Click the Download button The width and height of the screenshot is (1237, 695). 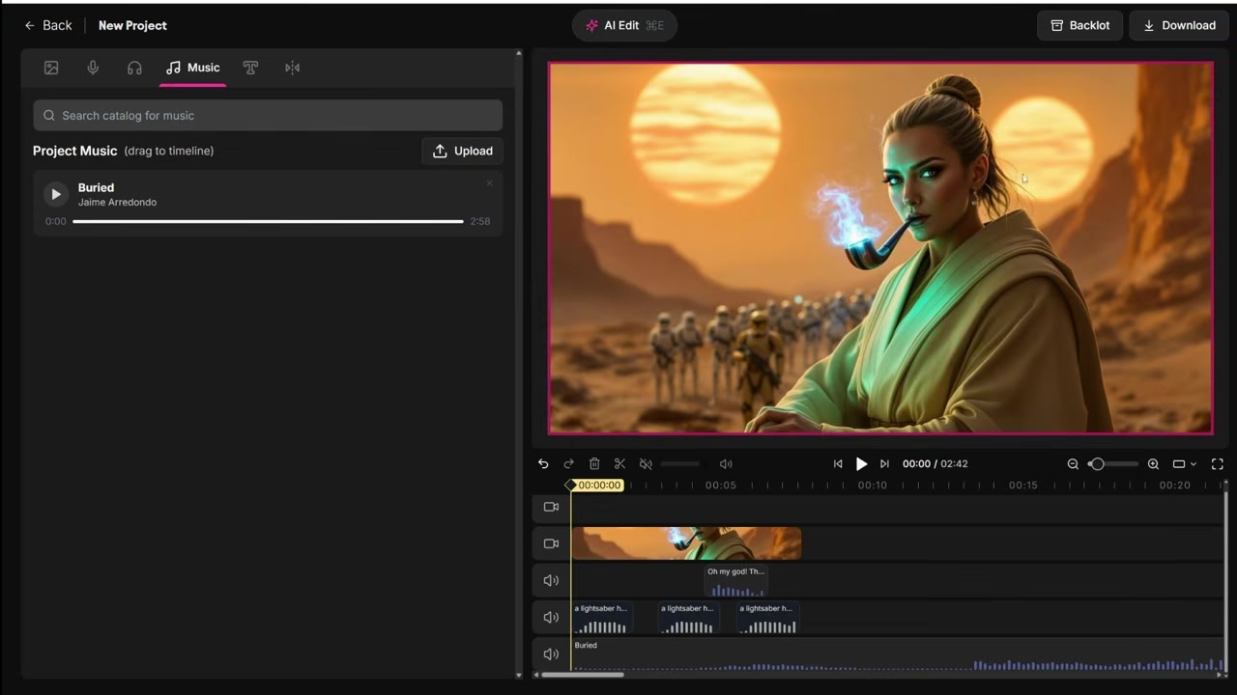click(1179, 25)
